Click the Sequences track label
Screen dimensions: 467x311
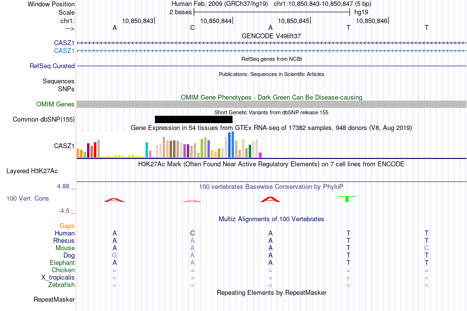58,81
